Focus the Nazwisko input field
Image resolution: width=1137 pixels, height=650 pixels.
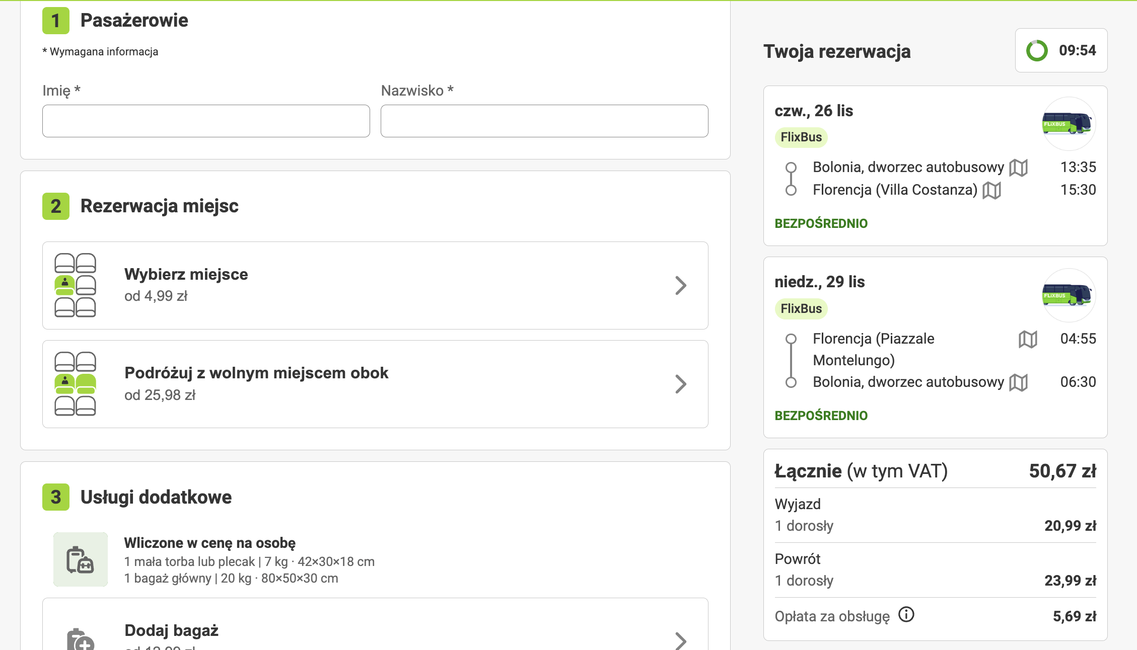coord(544,121)
